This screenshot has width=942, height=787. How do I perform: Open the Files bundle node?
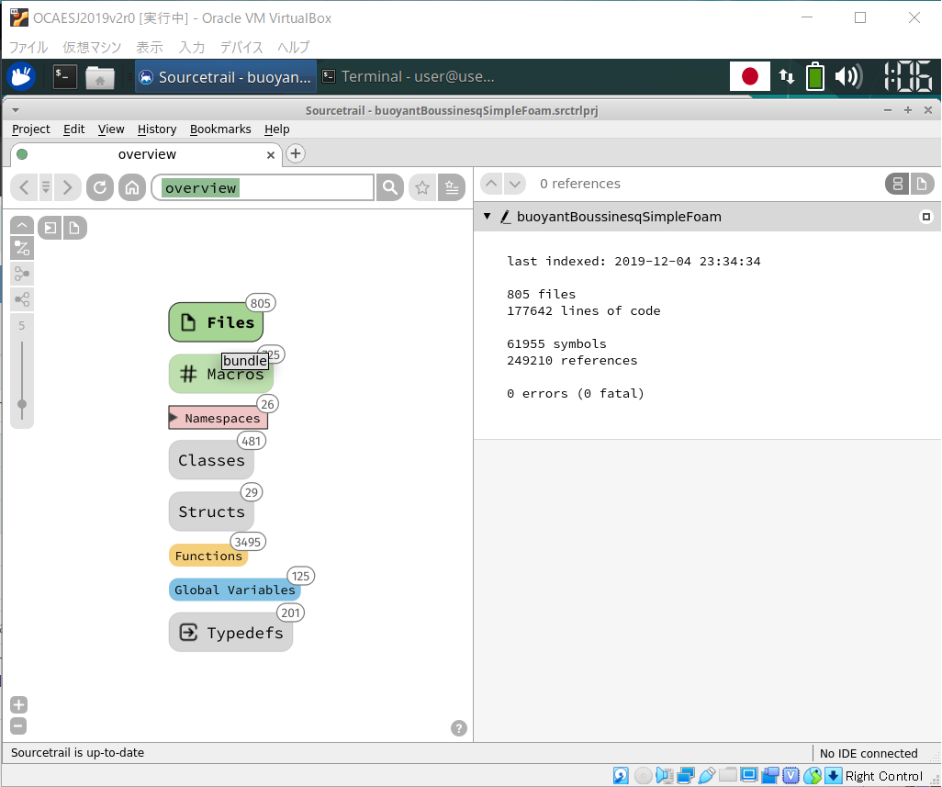pos(216,322)
